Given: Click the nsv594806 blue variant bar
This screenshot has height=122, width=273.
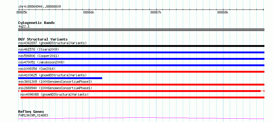Looking at the screenshot, I should [141, 59].
